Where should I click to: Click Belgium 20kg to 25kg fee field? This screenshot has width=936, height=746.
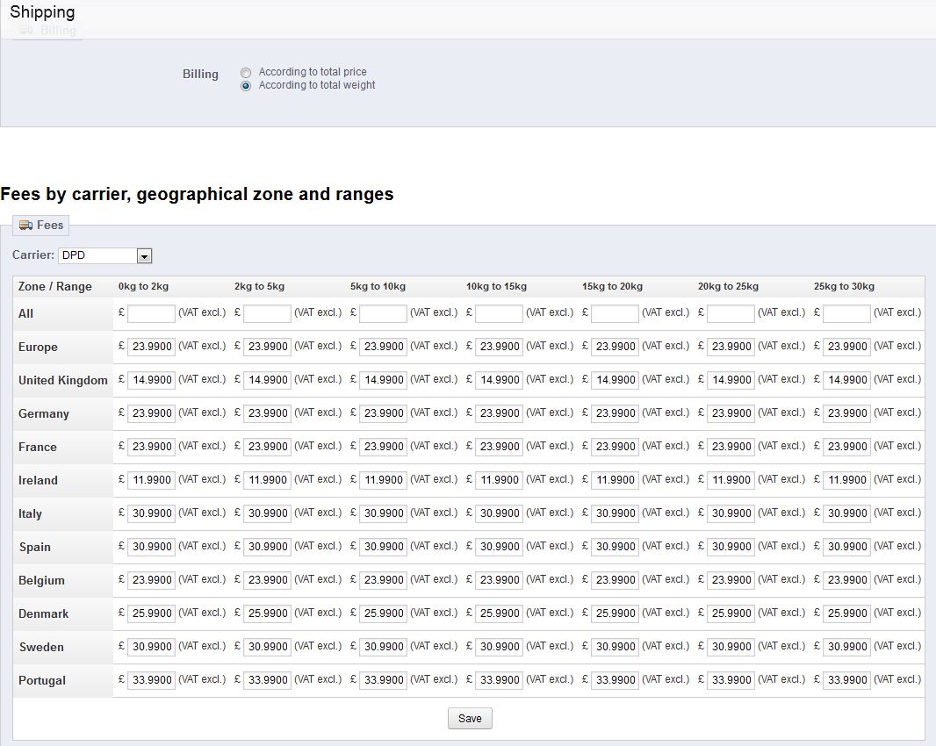pos(731,581)
